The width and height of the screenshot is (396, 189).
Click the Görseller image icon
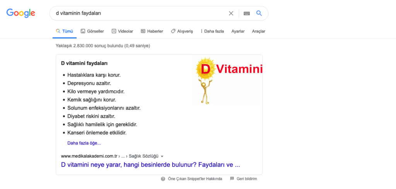pos(83,31)
